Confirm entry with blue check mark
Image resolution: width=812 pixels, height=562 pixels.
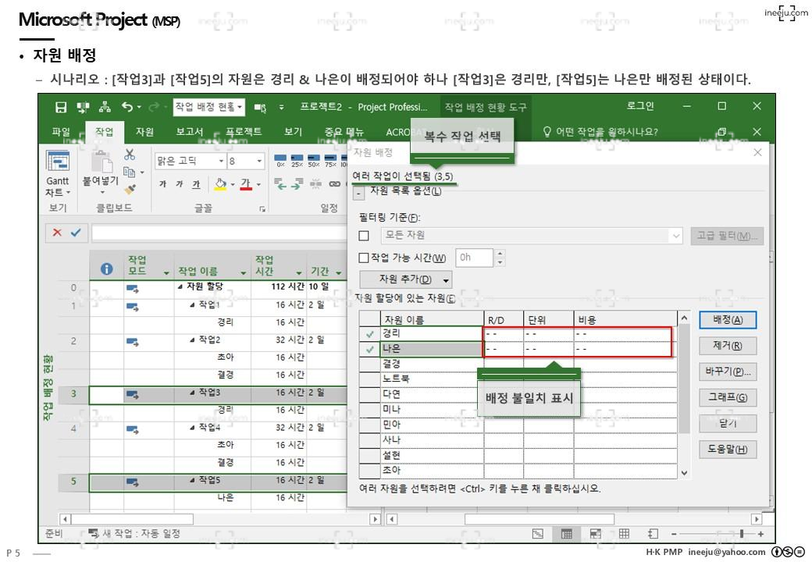[76, 233]
